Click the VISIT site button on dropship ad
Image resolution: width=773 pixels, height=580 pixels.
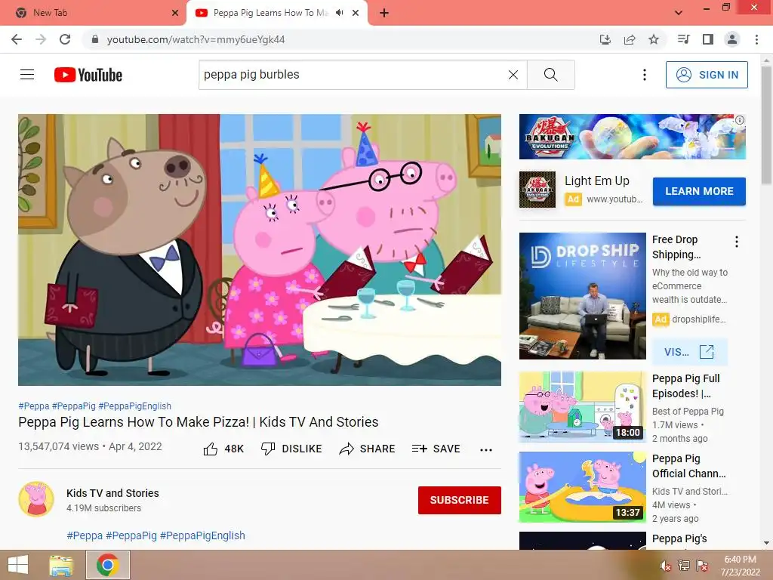[x=689, y=352]
